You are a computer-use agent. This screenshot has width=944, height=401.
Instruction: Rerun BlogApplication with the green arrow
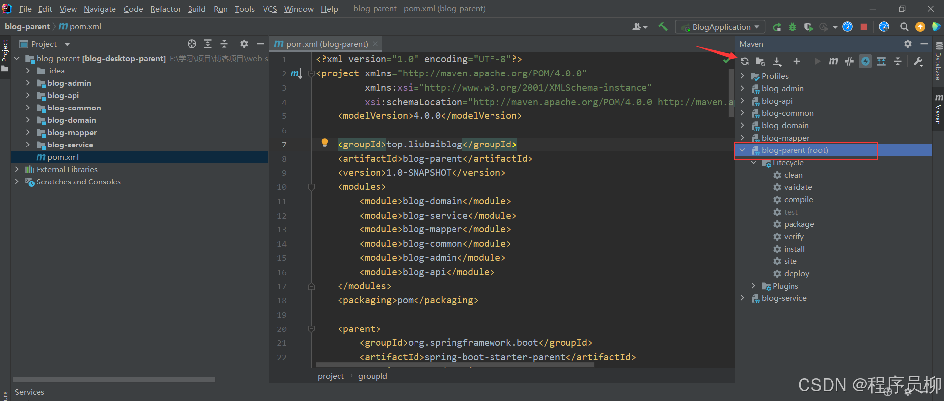[777, 27]
